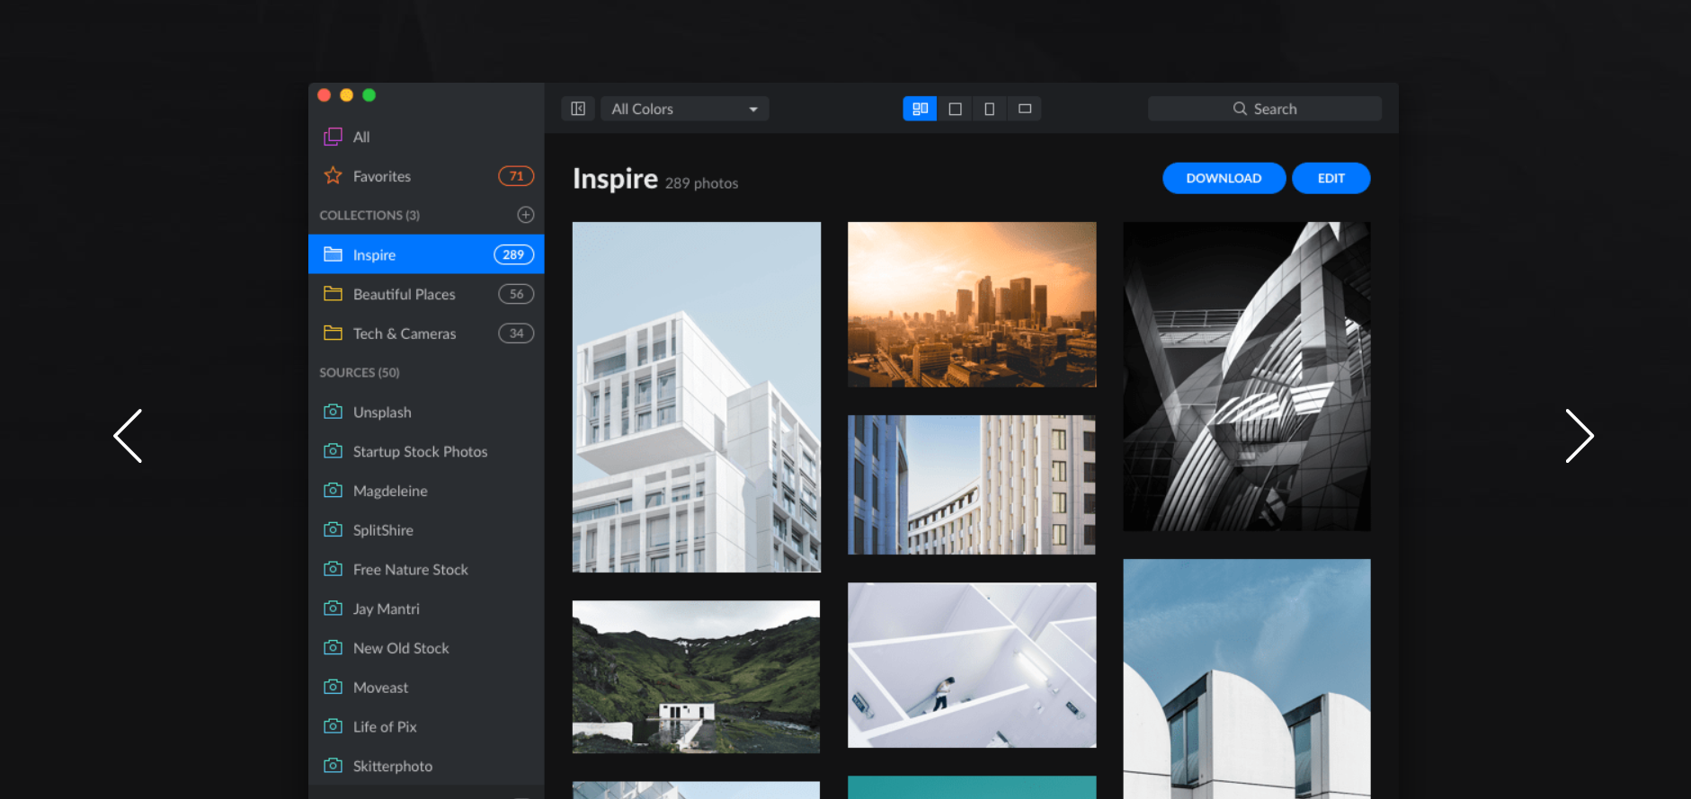Click the Moveast camera icon
This screenshot has height=799, width=1691.
point(333,687)
